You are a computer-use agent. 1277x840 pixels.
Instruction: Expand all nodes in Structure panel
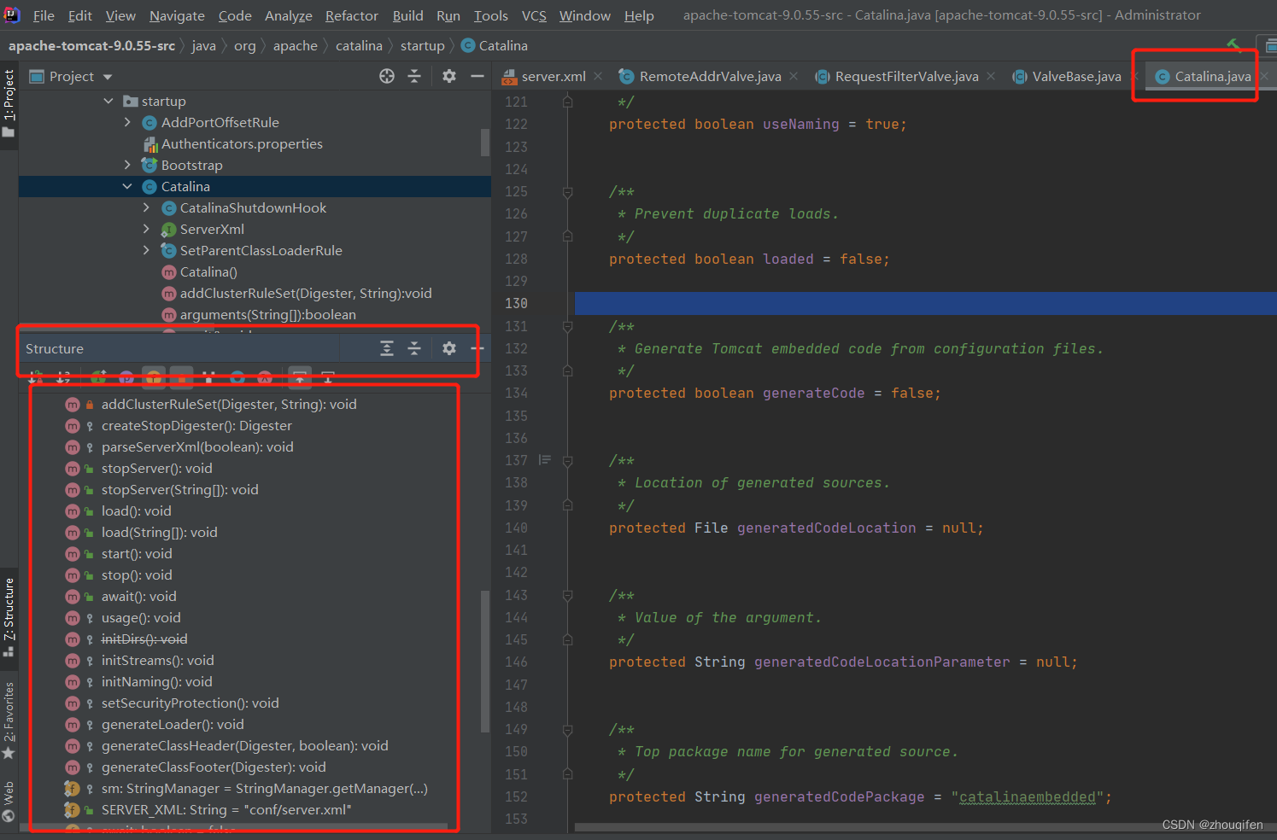point(387,348)
